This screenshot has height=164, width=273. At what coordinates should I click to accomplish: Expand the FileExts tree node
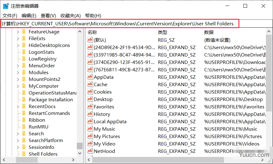[18, 39]
